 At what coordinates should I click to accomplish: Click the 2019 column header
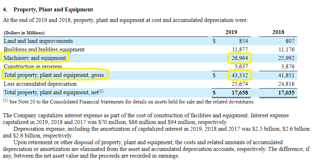231,32
